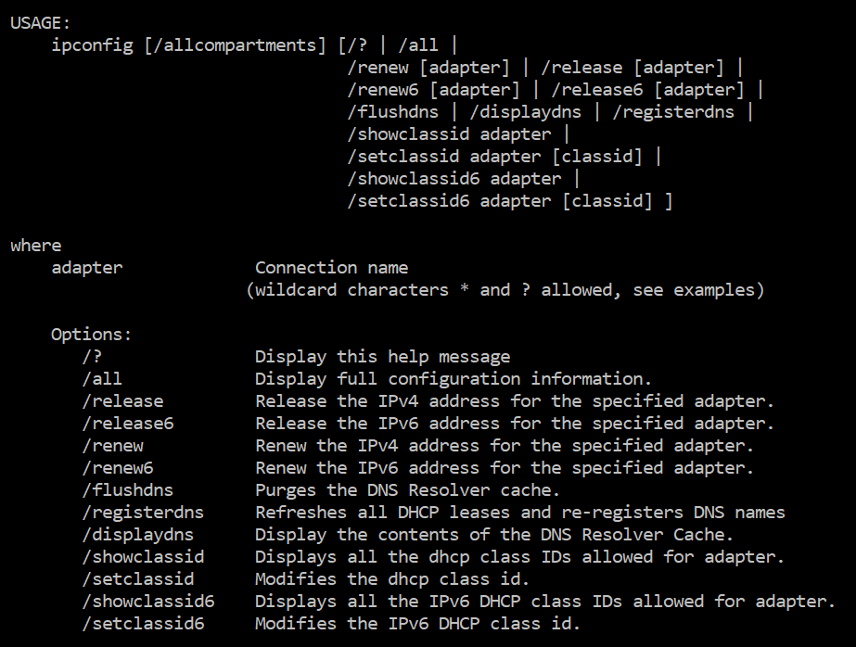856x647 pixels.
Task: Click "Purges the DNS Resolver cache." text
Action: 407,490
